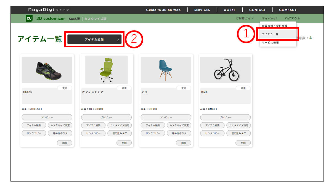Click the shoes product thumbnail image

(47, 70)
